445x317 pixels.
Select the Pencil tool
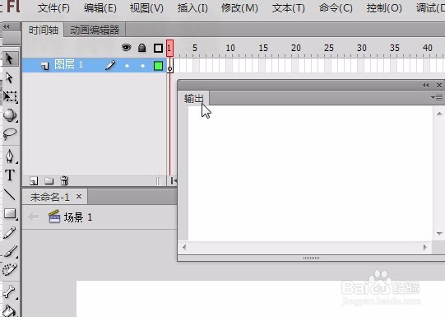point(10,233)
